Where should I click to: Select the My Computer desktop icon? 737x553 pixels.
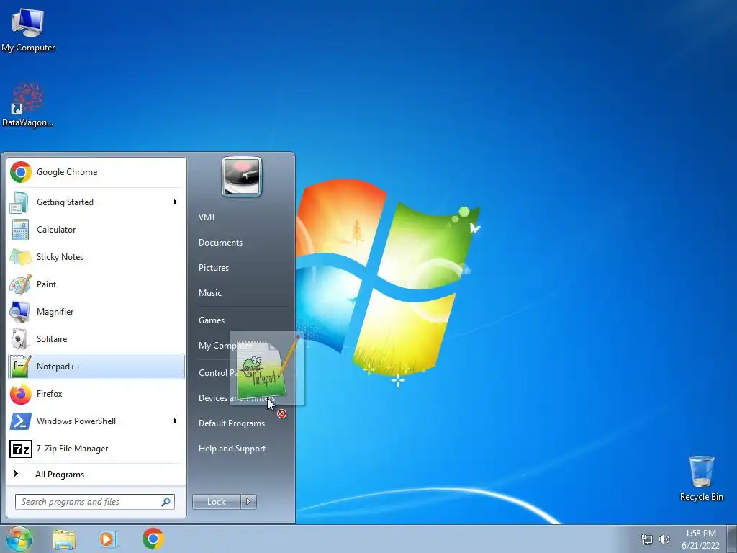click(28, 30)
